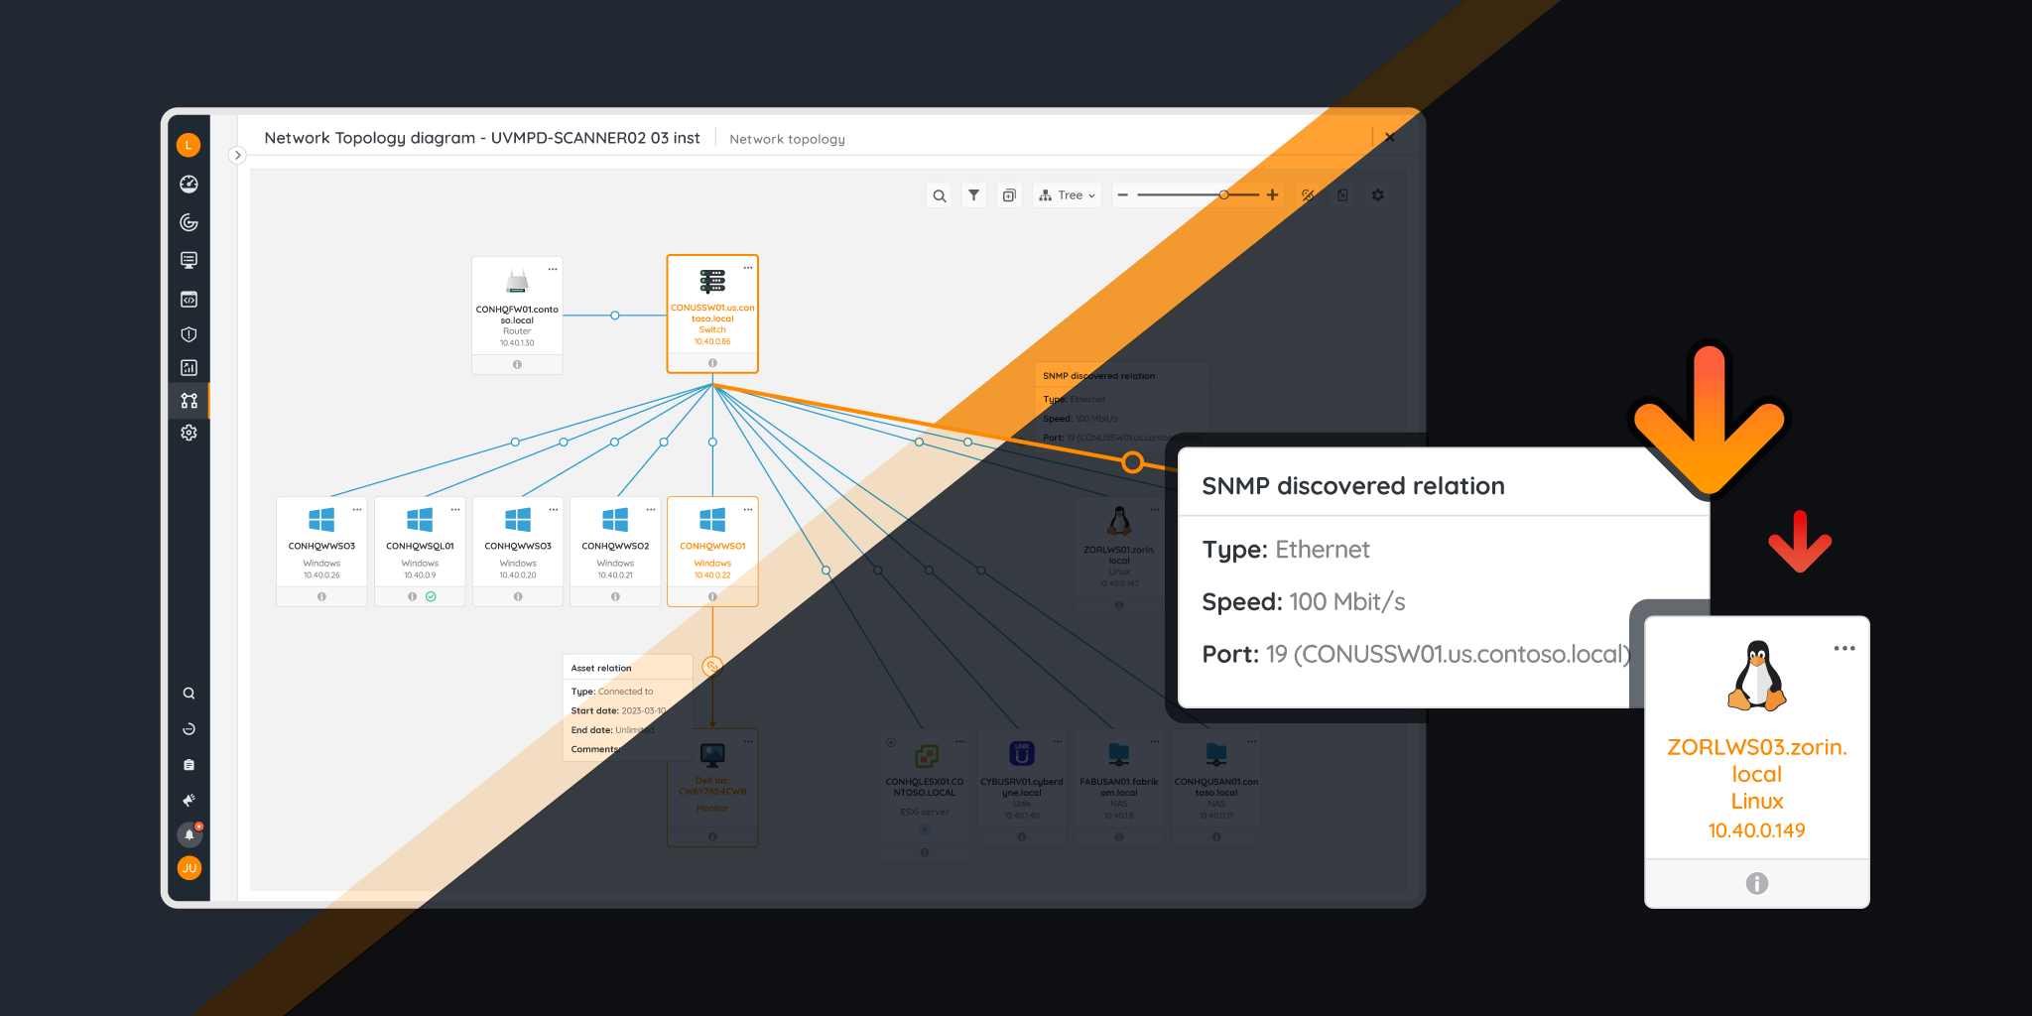Click the code window icon in sidebar
Image resolution: width=2032 pixels, height=1016 pixels.
point(189,300)
